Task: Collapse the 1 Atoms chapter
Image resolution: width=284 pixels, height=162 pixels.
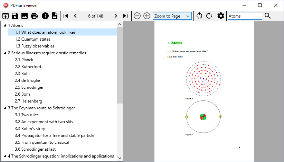Action: (5, 25)
